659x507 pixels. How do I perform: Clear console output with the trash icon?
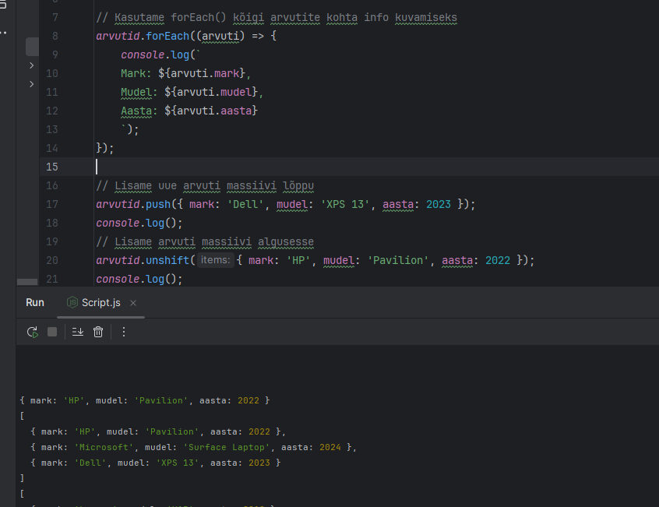coord(98,332)
